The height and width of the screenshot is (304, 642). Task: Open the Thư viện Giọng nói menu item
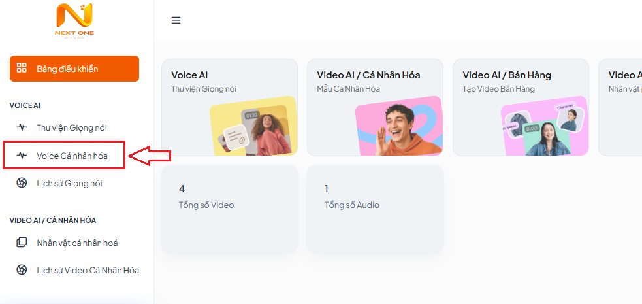(x=72, y=127)
